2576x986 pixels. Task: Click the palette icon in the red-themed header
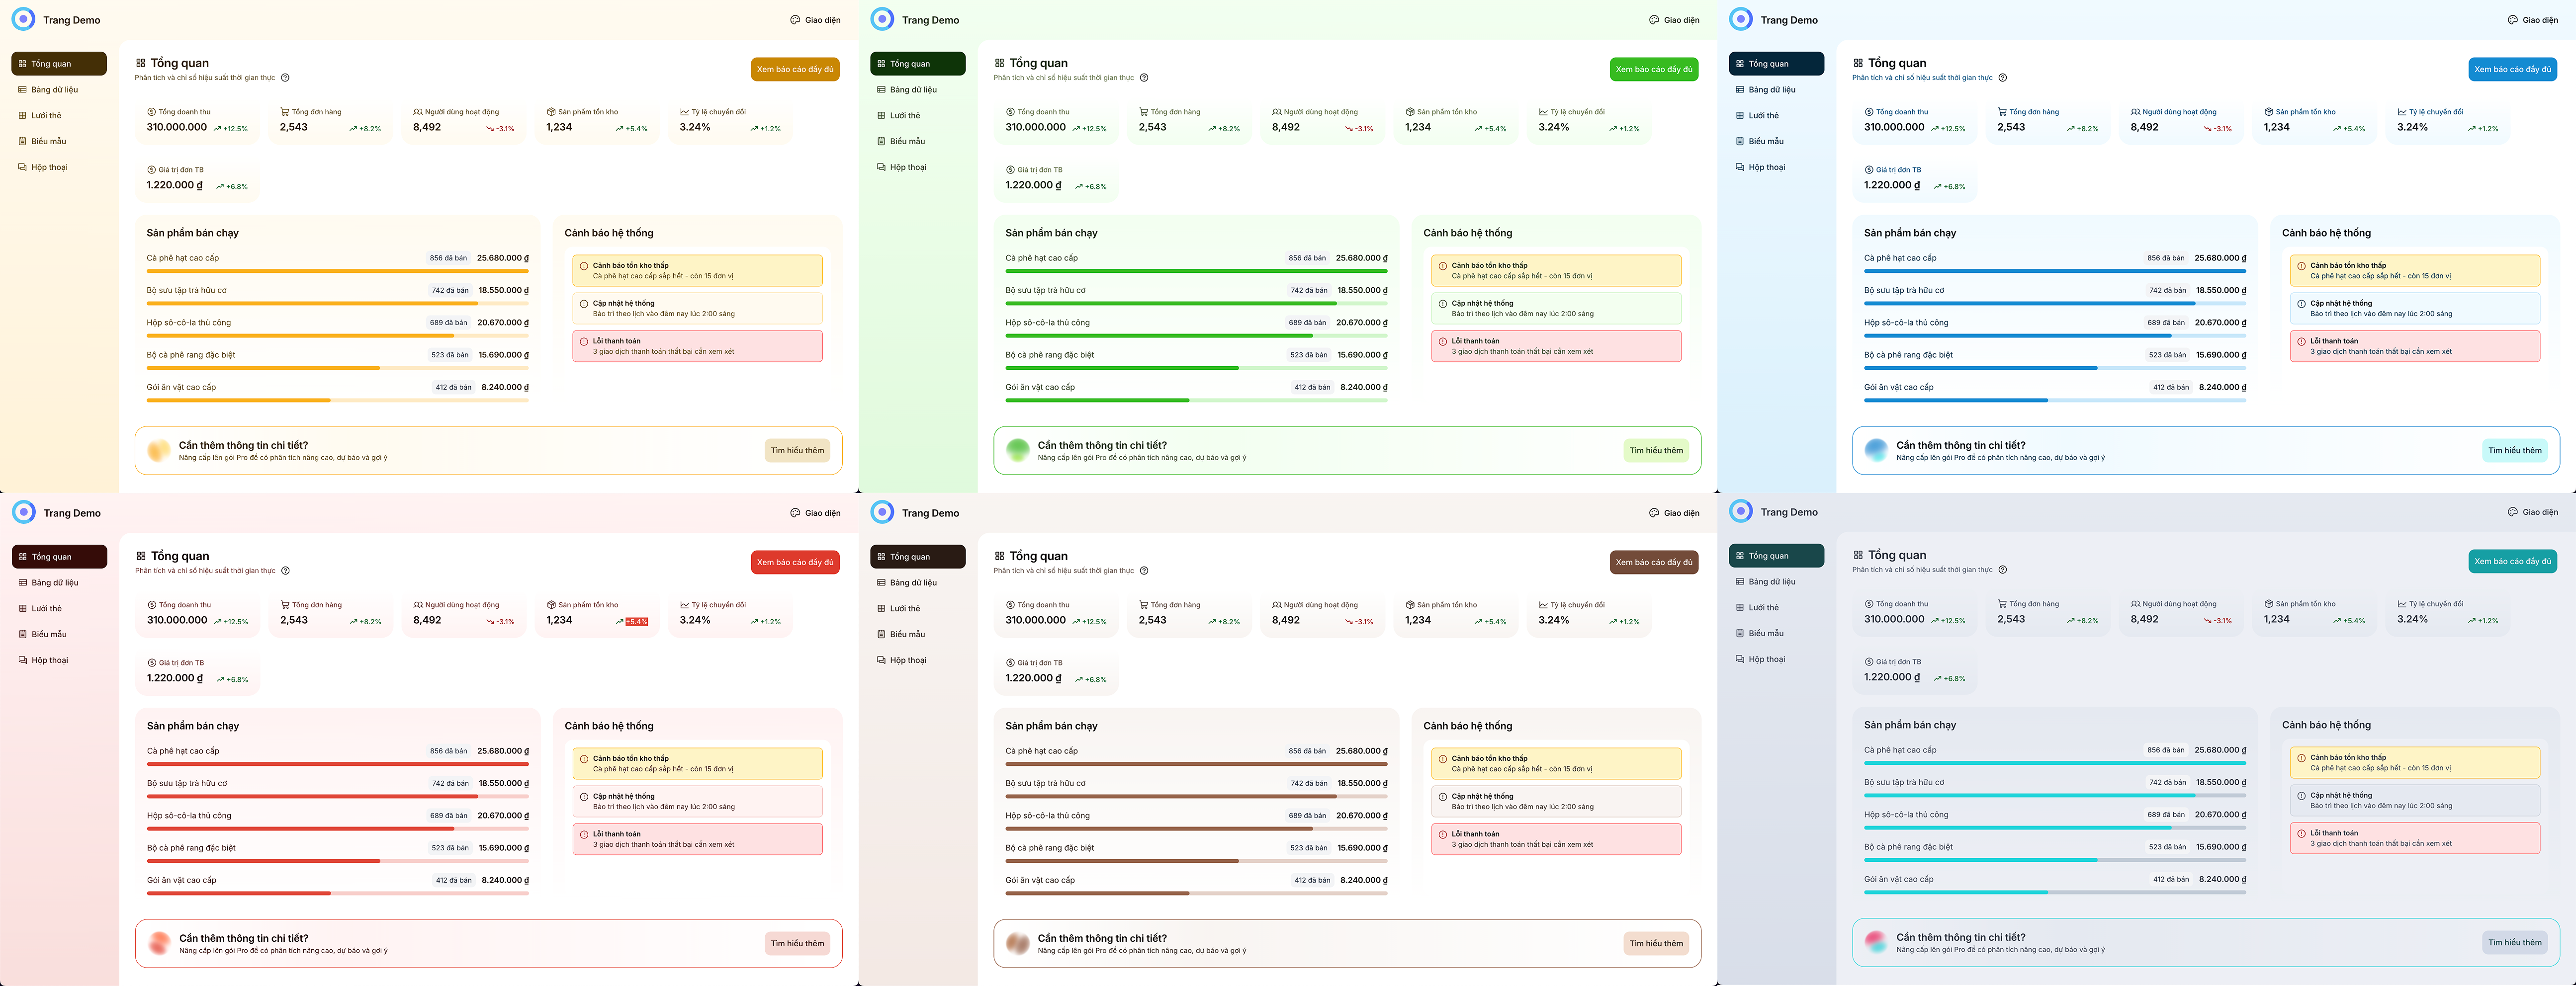(795, 513)
